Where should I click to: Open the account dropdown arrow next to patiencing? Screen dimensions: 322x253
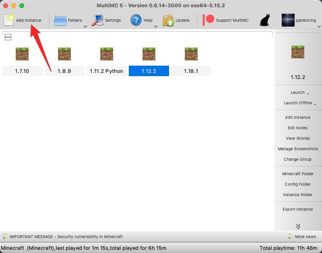(319, 27)
